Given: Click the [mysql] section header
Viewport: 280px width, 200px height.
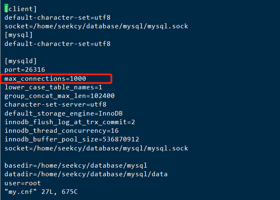Looking at the screenshot, I should (19, 35).
